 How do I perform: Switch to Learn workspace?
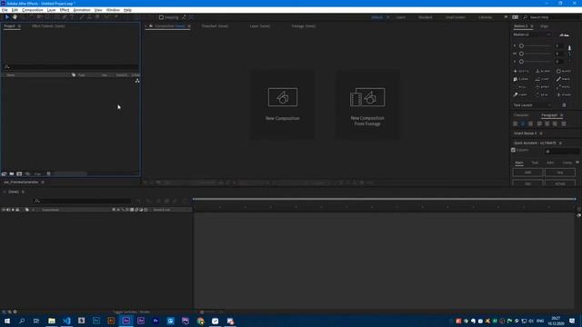pos(401,17)
